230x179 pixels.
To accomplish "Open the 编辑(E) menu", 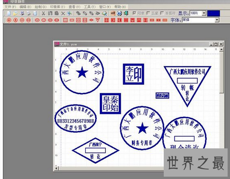I will (25, 7).
